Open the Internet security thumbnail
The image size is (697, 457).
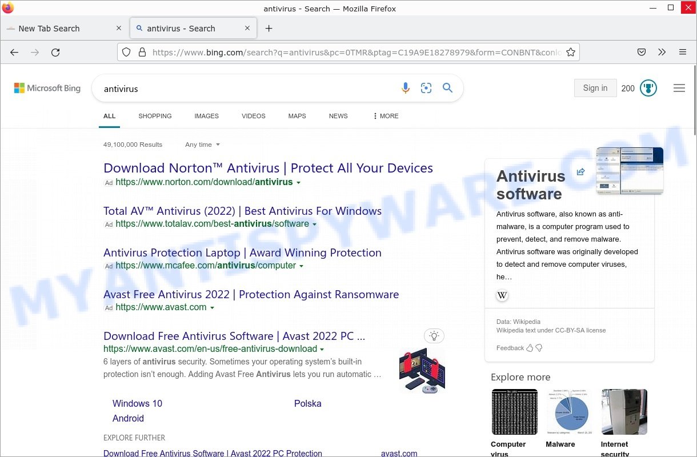[x=624, y=412]
